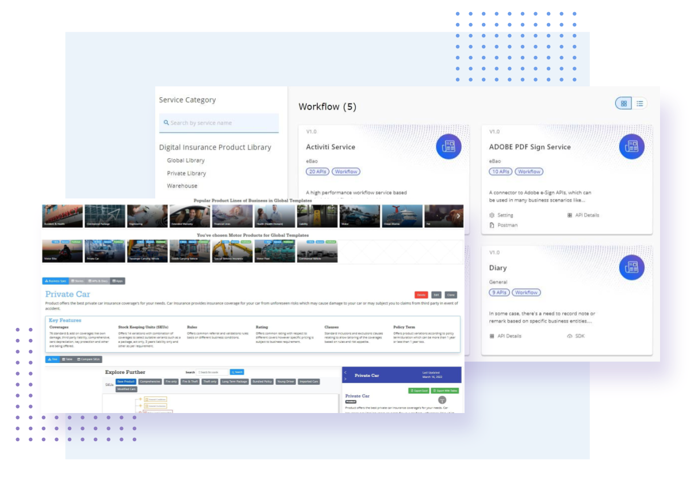
Task: Click the blue workflow icon on Activiti Service card
Action: pyautogui.click(x=448, y=146)
